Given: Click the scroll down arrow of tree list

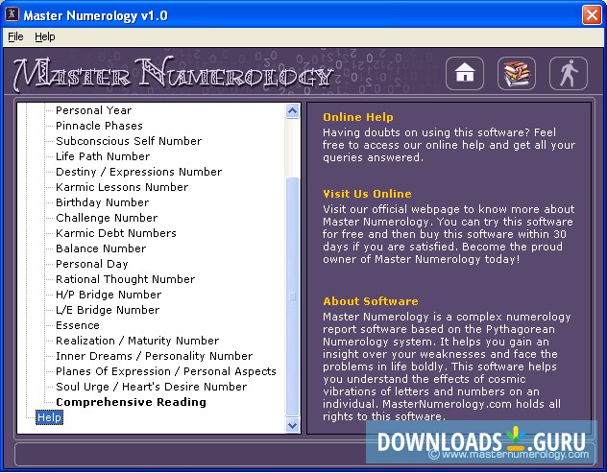Looking at the screenshot, I should click(292, 425).
